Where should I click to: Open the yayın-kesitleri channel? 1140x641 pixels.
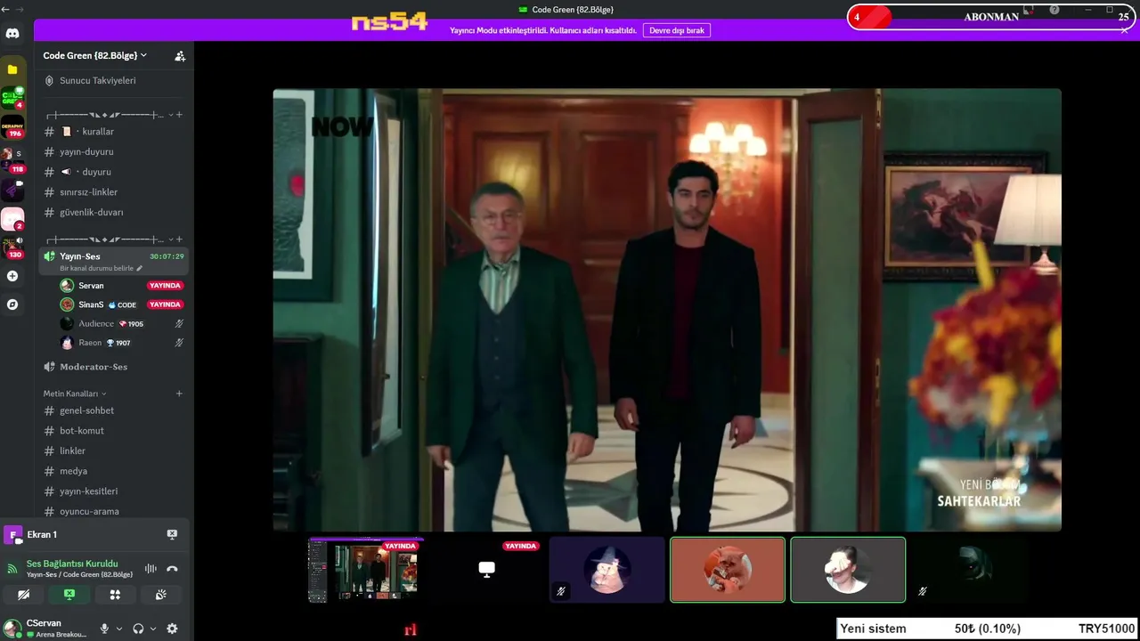coord(115,491)
